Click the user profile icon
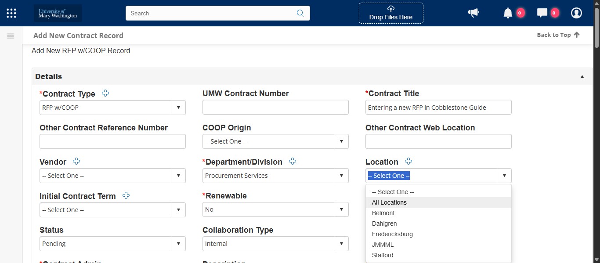The height and width of the screenshot is (263, 600). [576, 13]
